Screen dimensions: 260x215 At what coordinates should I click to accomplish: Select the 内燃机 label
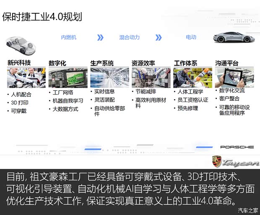(69, 37)
